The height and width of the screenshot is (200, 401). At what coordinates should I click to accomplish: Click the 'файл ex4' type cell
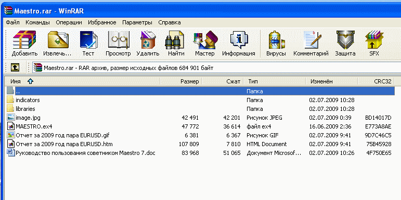click(259, 126)
